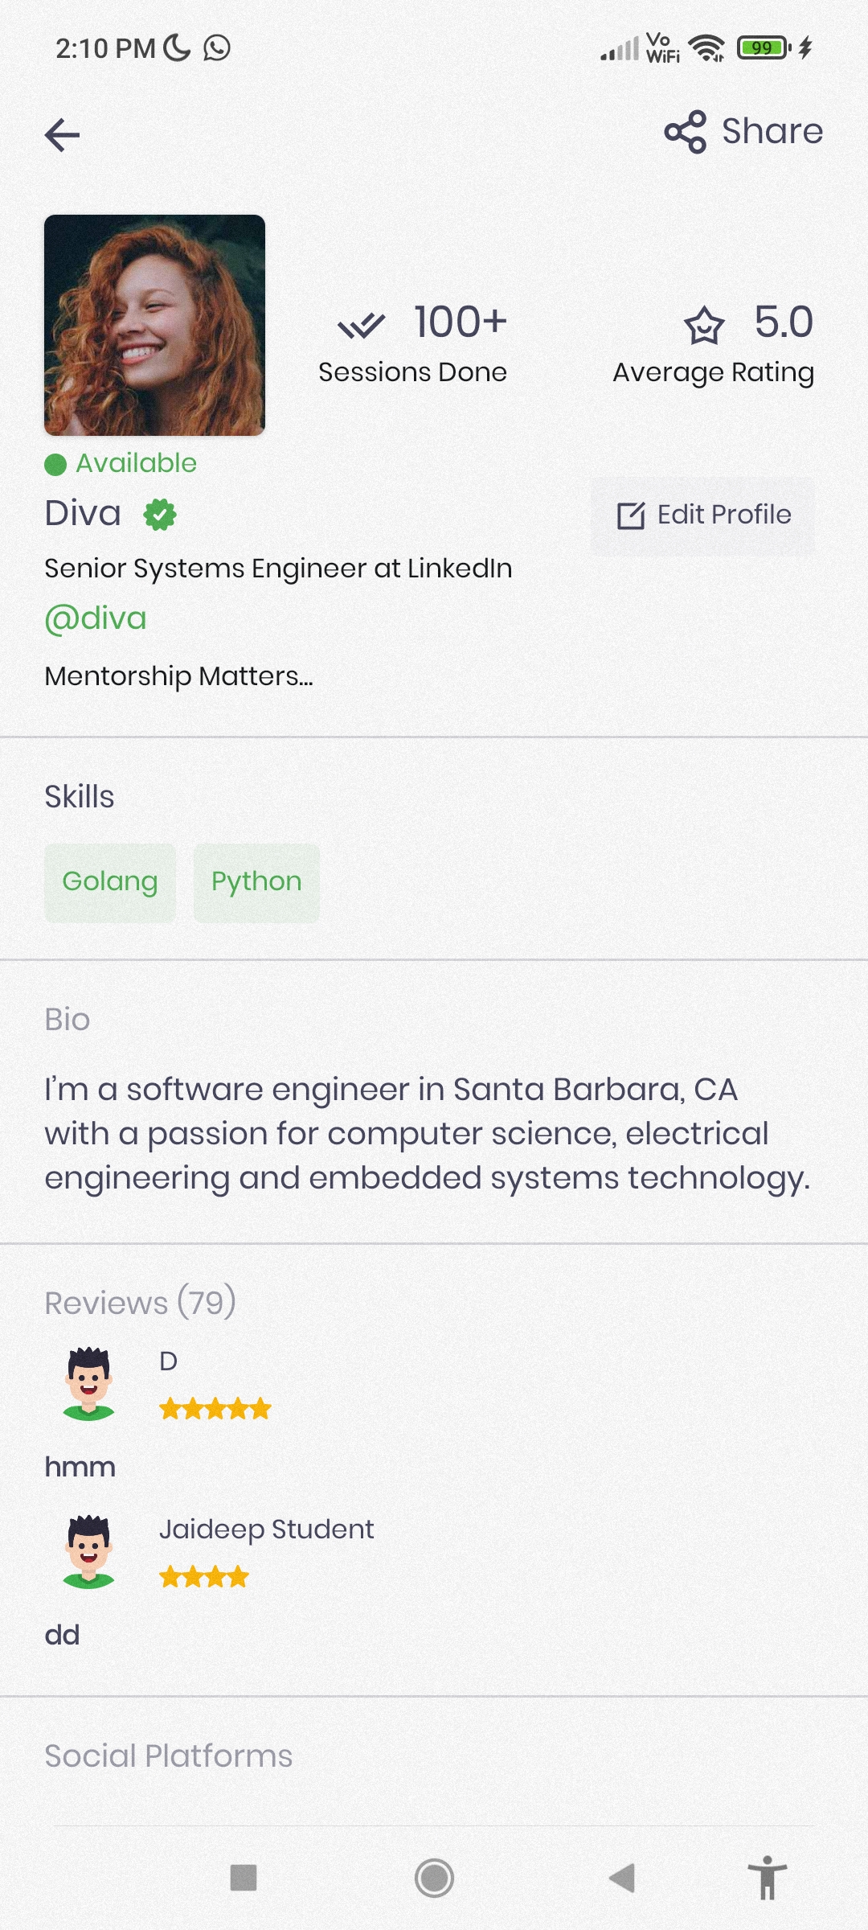
Task: Open the Share options
Action: pos(742,130)
